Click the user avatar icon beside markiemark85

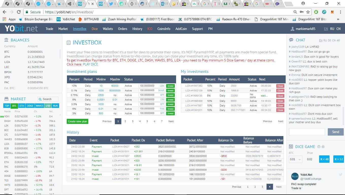(x=292, y=29)
